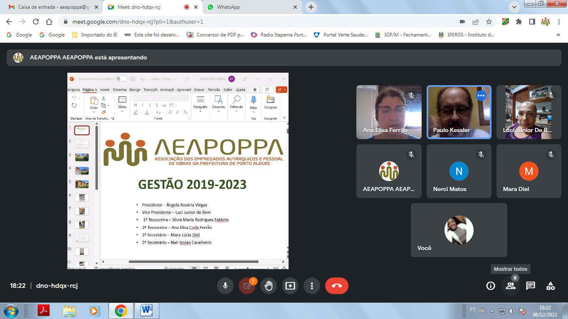This screenshot has width=568, height=319.
Task: Collapse the PowerPoint ribbon chevron
Action: click(x=284, y=118)
